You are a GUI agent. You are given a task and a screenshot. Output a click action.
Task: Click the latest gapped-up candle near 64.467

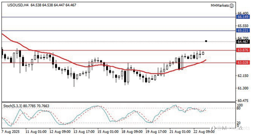(206, 41)
